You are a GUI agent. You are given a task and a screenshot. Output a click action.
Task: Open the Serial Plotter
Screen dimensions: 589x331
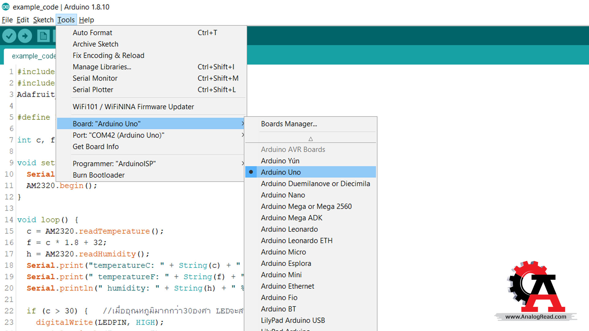point(152,89)
